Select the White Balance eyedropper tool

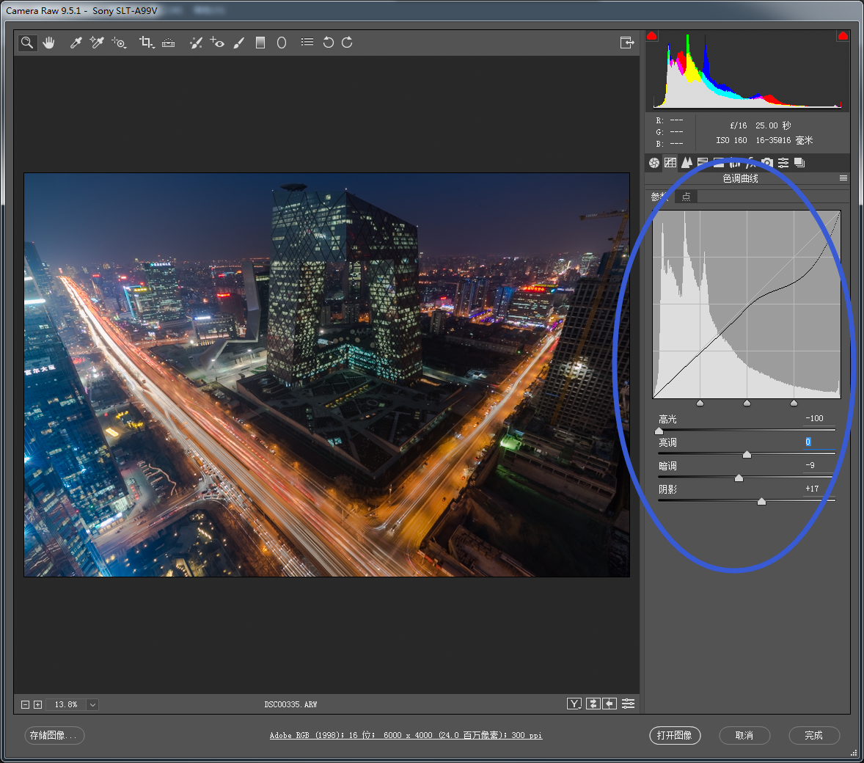click(75, 43)
